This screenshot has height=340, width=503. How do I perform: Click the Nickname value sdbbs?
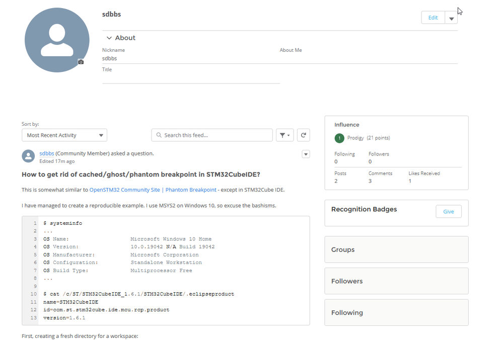(x=109, y=58)
